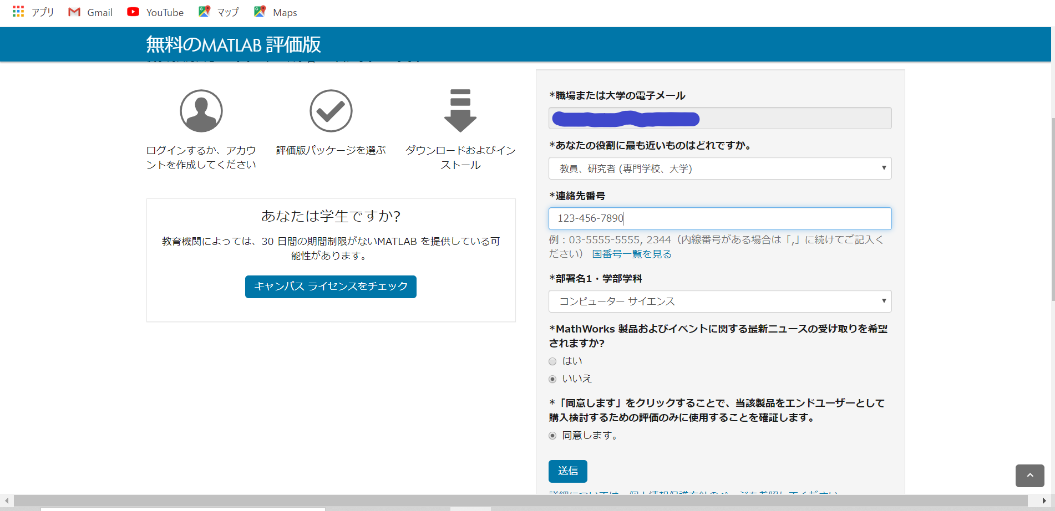Click the 無料のMATLAB 評価版 heading
Screen dimensions: 1055x511
coord(234,44)
